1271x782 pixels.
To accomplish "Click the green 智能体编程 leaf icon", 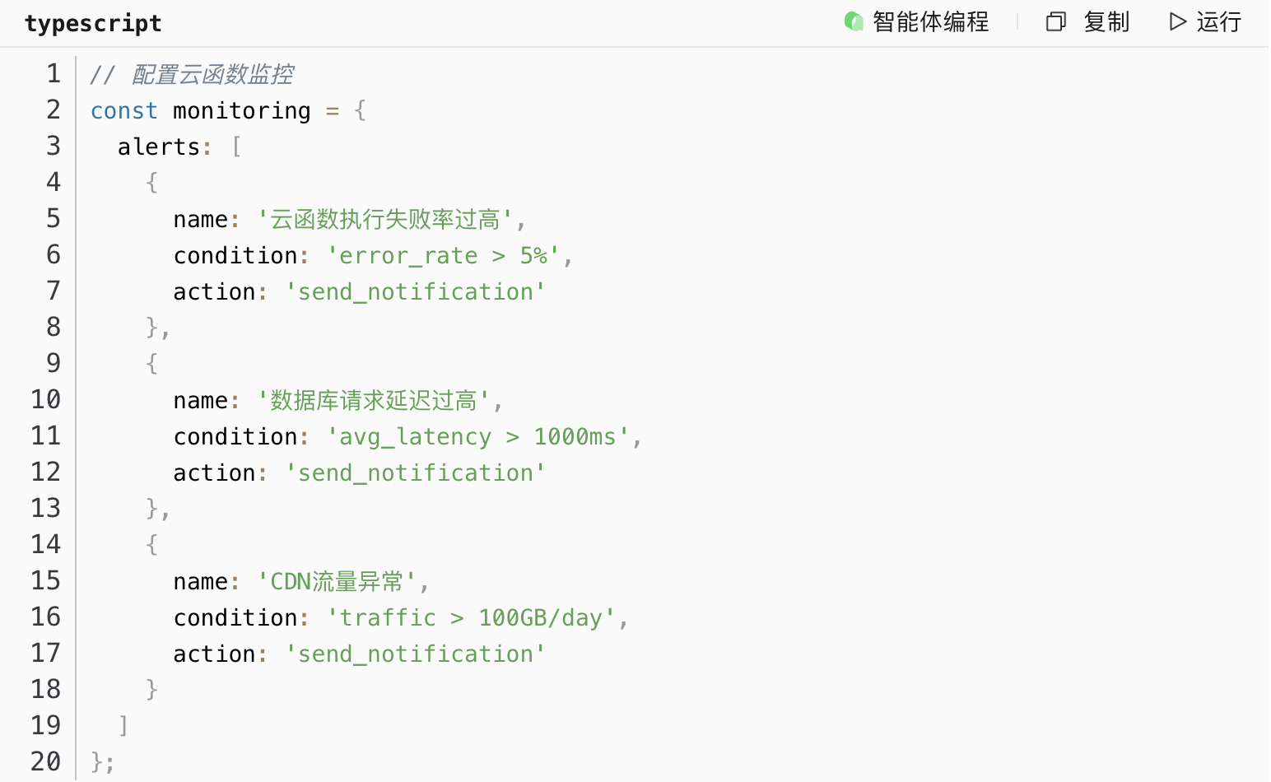I will 854,21.
